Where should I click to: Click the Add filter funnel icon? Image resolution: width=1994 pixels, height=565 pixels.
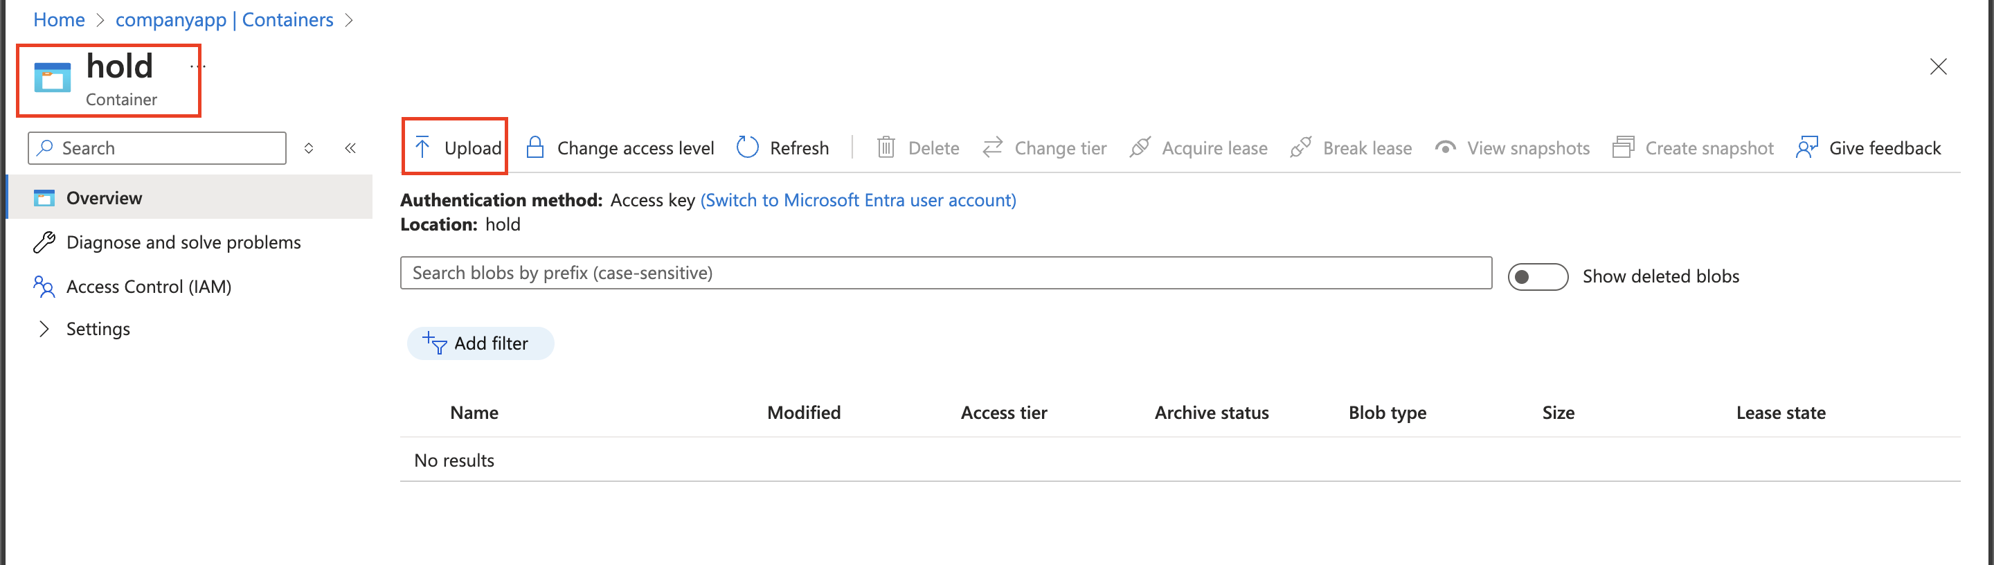pos(434,342)
